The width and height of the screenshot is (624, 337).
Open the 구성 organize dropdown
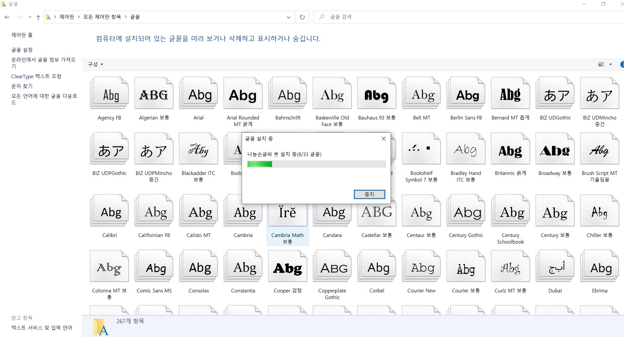coord(96,64)
